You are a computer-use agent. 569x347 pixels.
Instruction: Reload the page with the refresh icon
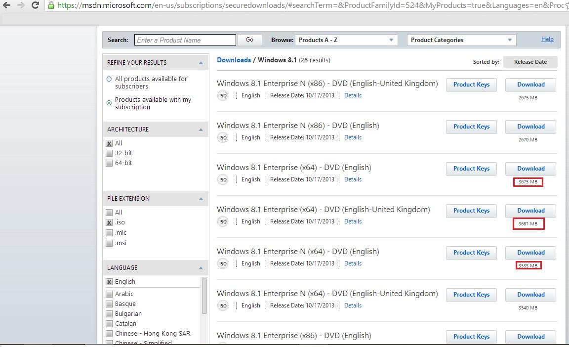pyautogui.click(x=35, y=5)
